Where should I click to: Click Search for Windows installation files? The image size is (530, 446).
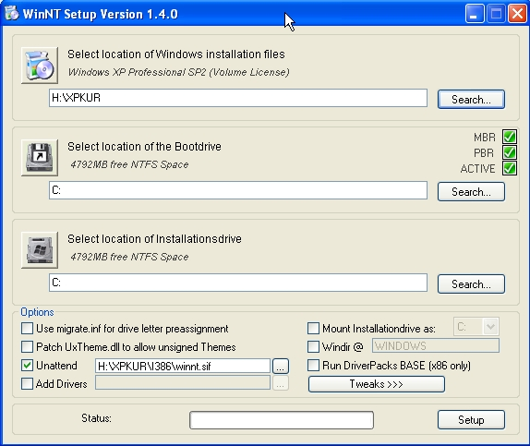pos(471,99)
